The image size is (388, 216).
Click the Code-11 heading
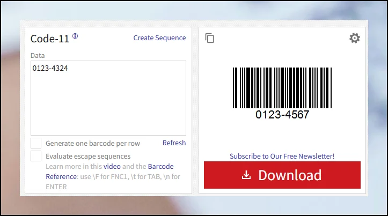coord(49,39)
